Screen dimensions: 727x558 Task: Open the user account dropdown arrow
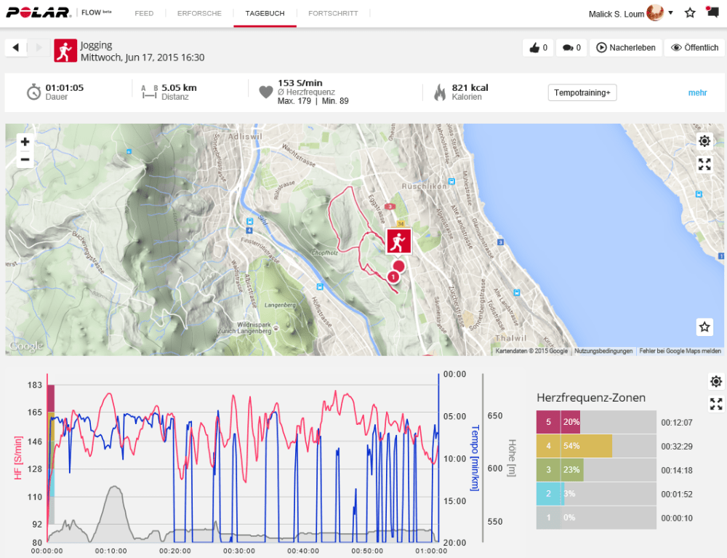tap(670, 13)
